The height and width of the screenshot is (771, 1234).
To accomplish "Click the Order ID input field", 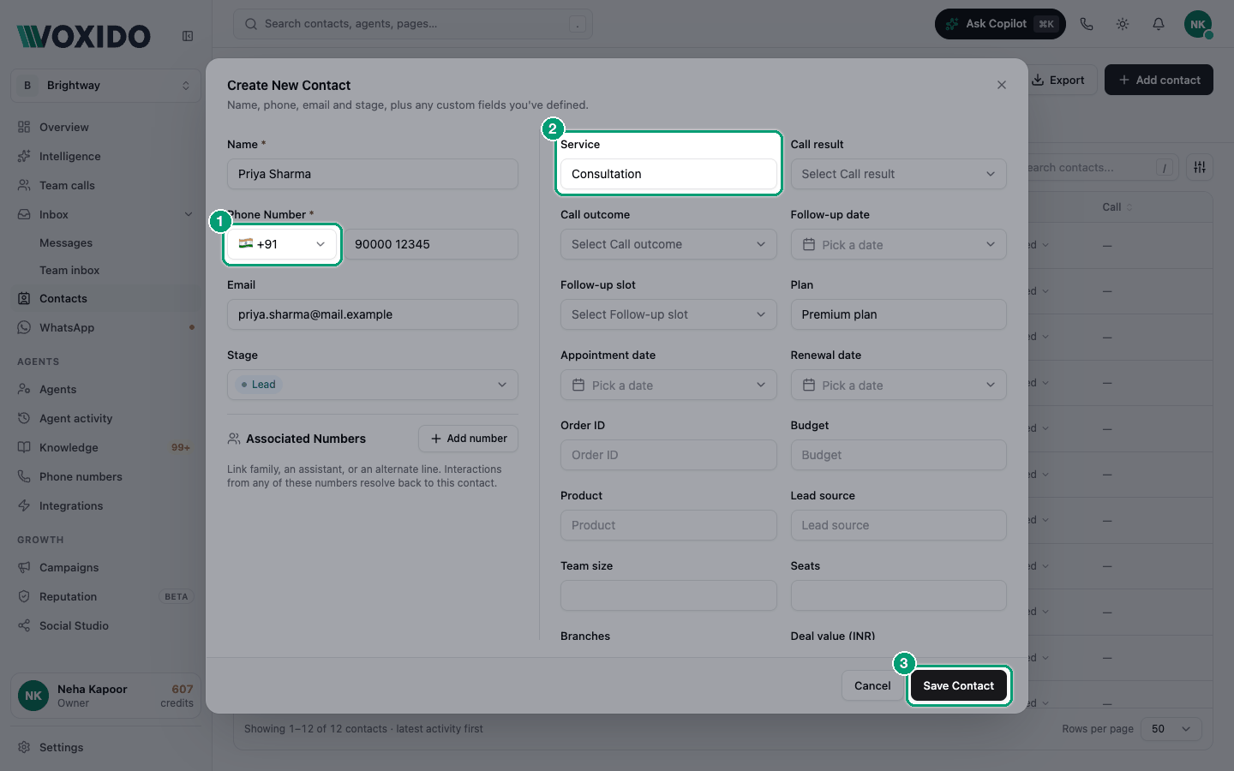I will click(x=668, y=455).
